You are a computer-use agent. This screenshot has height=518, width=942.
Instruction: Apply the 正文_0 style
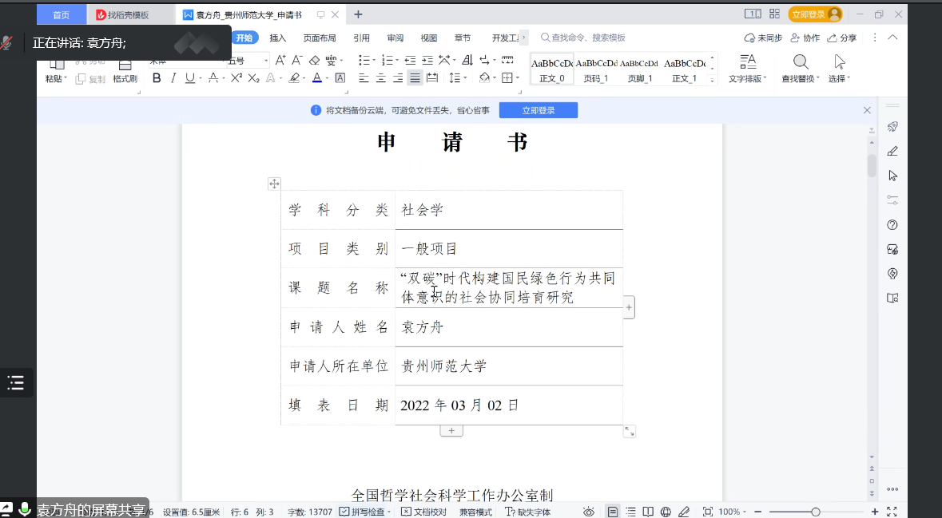click(x=551, y=69)
